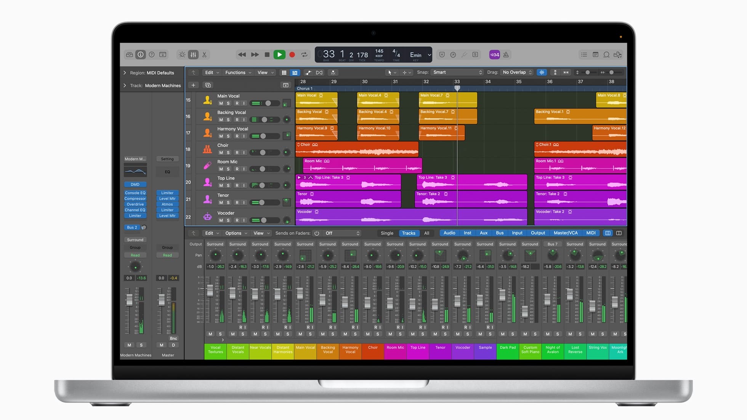Mute the Main Vocal track
Screen dimensions: 747x420
pos(221,103)
